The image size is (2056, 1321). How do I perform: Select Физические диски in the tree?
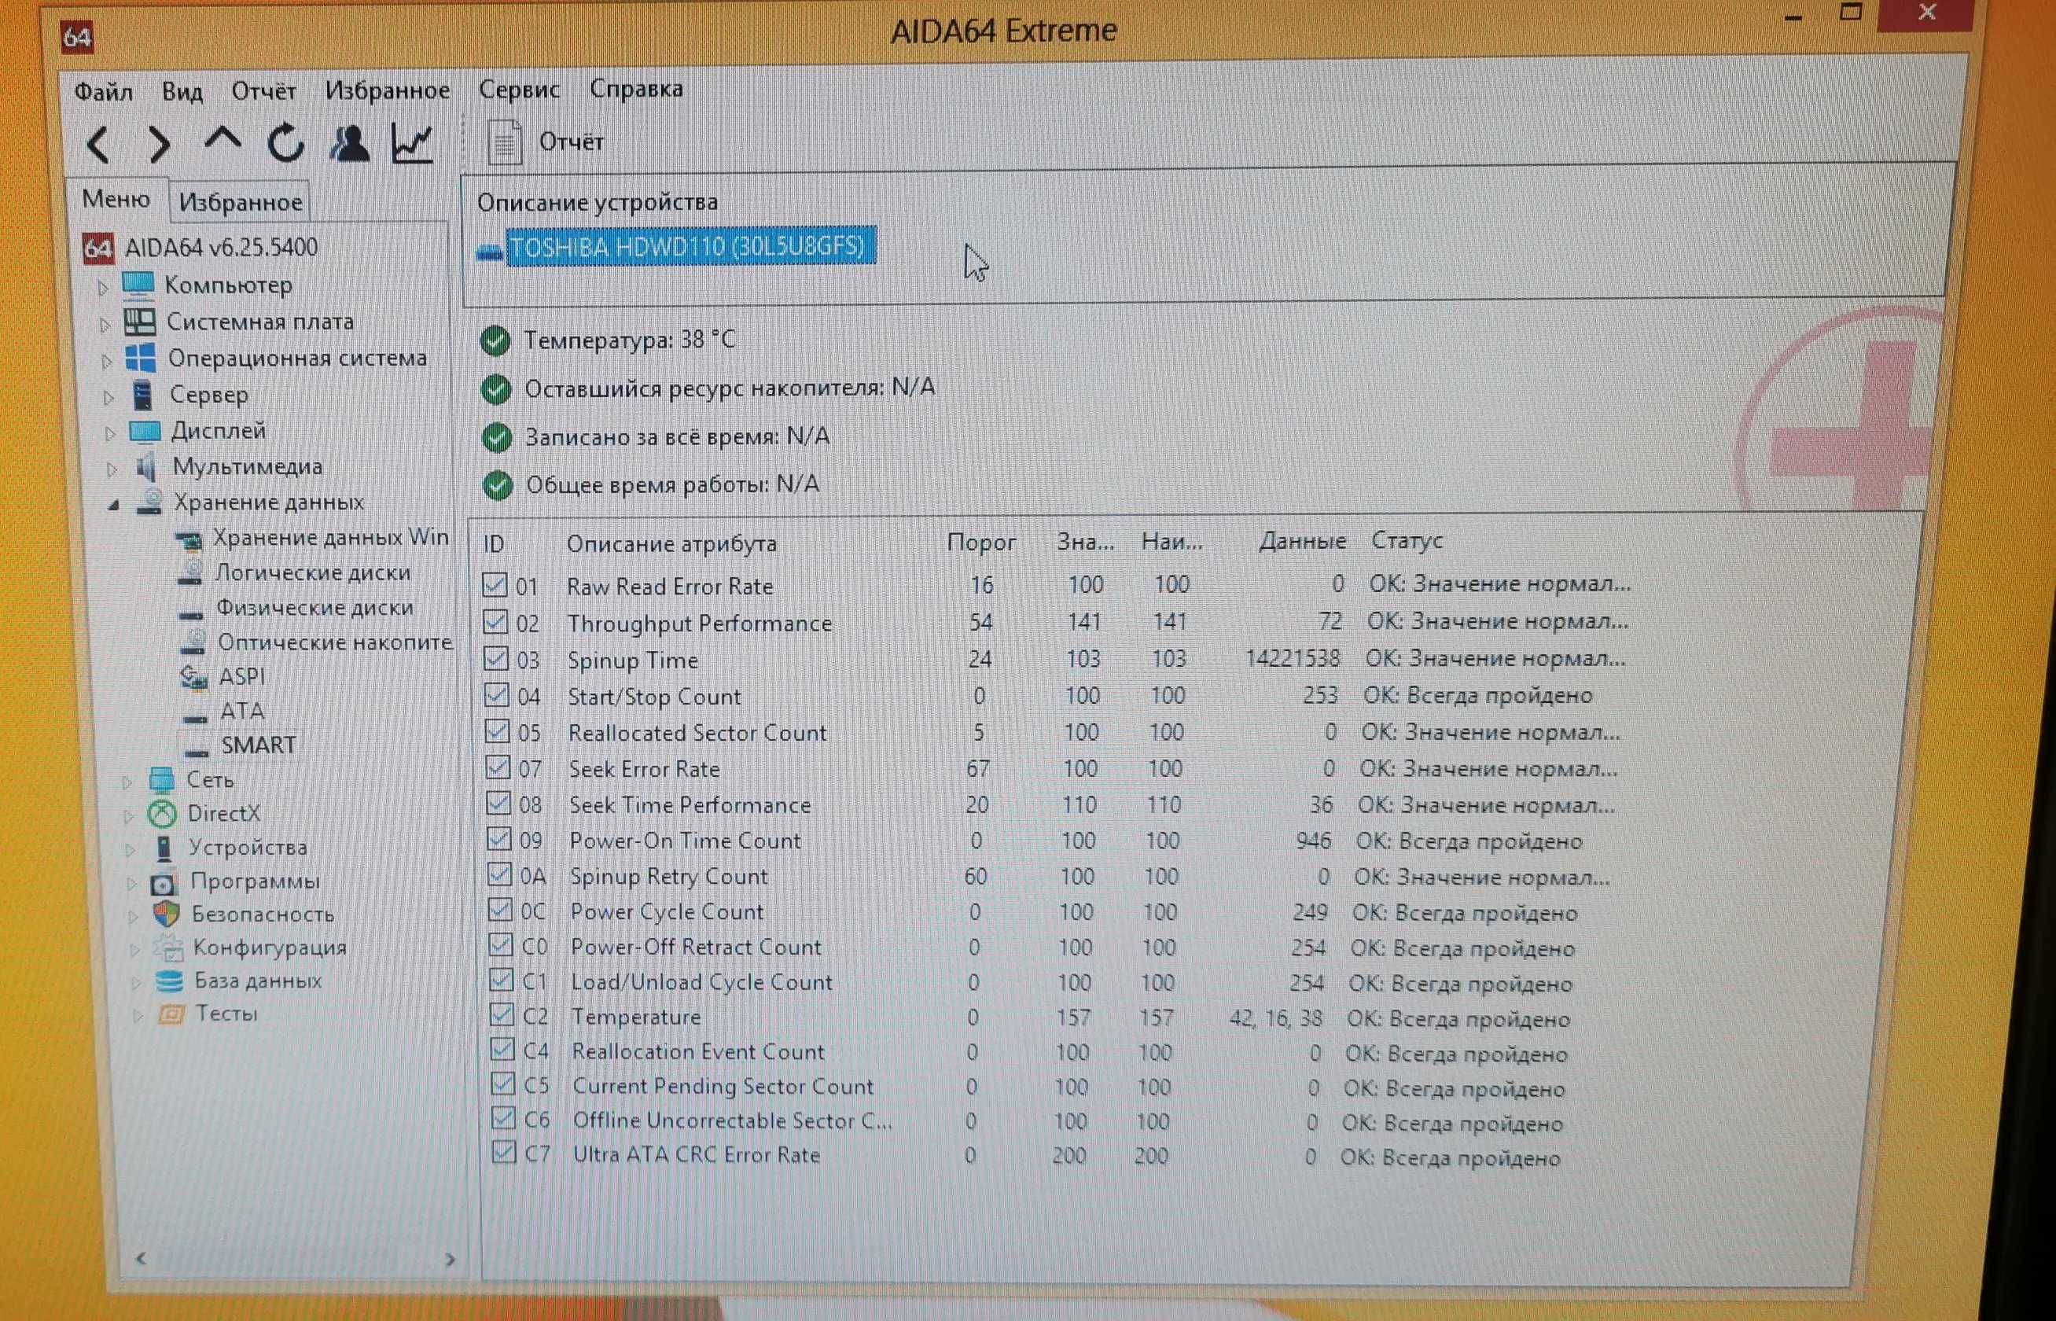pos(314,607)
